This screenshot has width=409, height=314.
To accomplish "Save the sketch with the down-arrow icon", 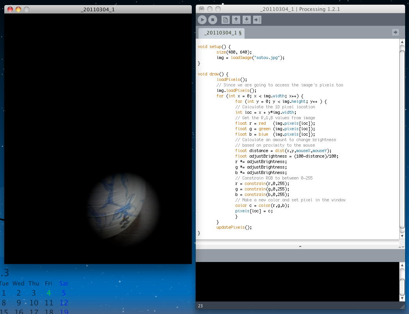I will 246,20.
